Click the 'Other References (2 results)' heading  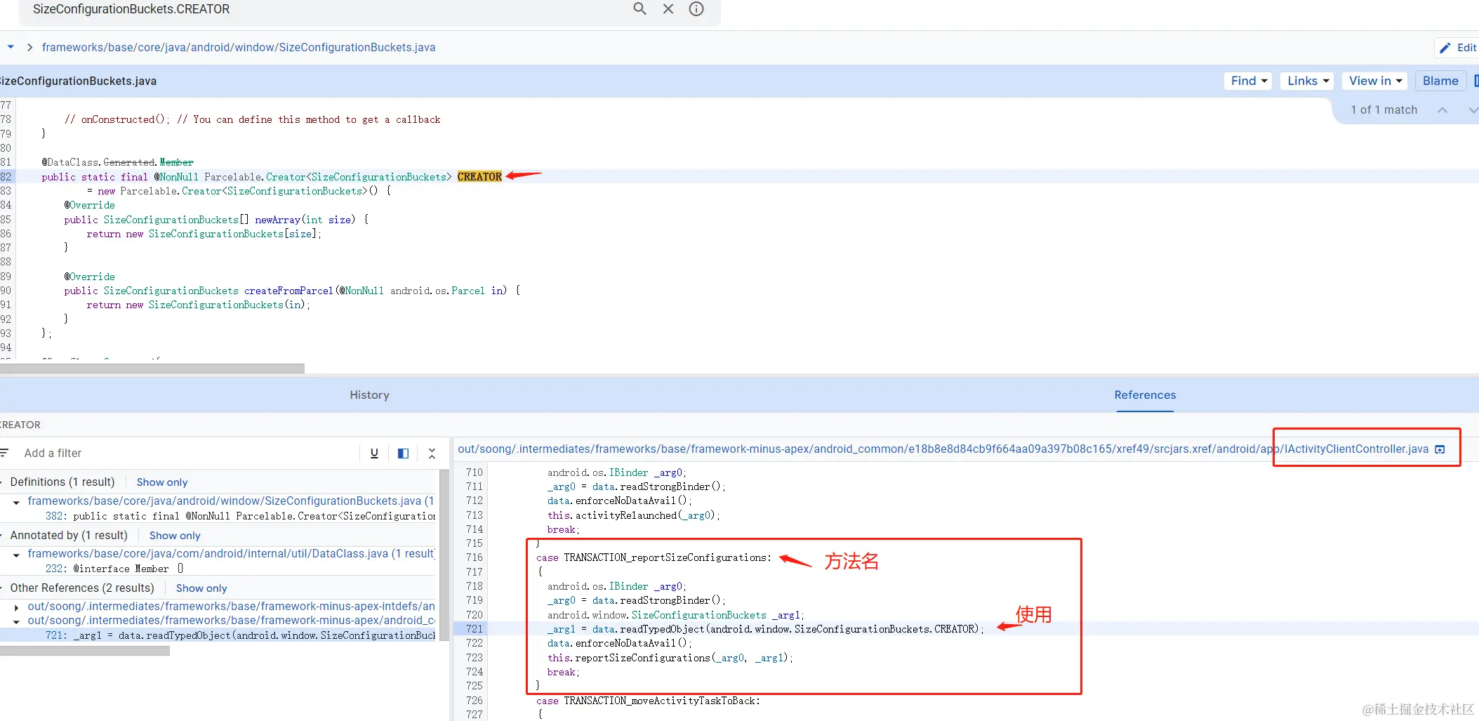click(82, 588)
